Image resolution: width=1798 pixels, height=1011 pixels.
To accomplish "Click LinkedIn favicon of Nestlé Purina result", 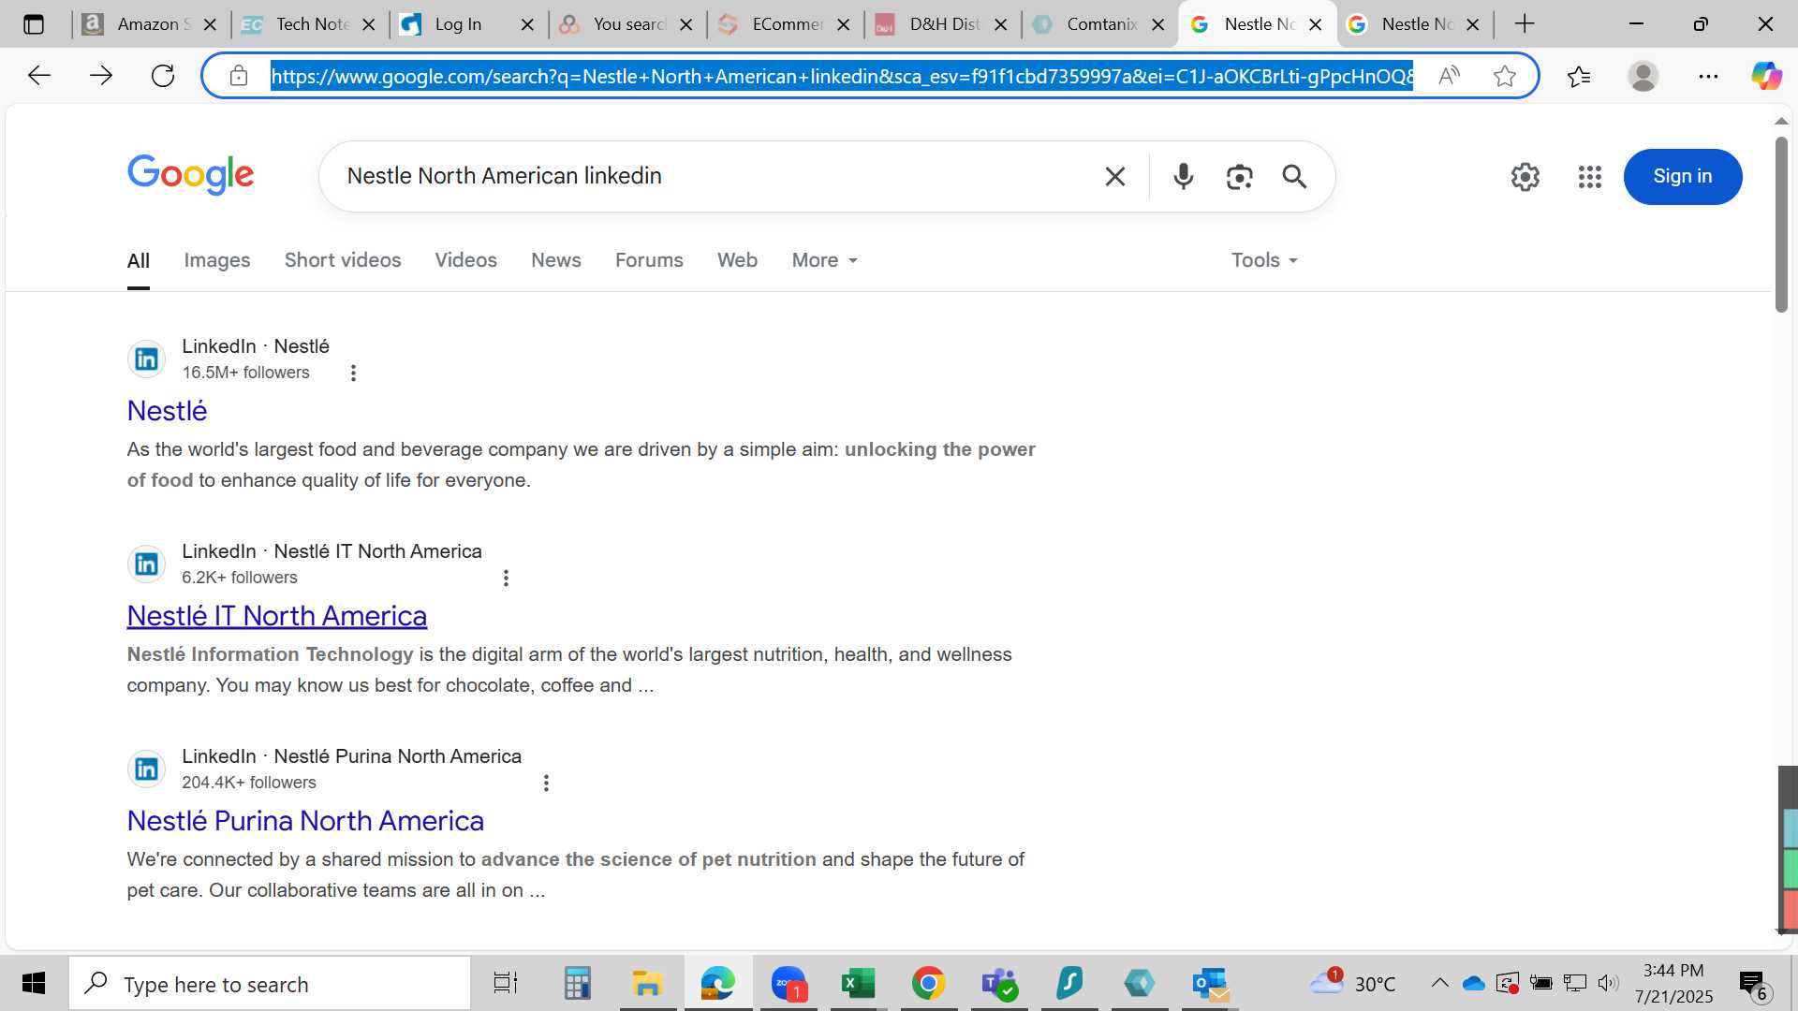I will pos(146,769).
